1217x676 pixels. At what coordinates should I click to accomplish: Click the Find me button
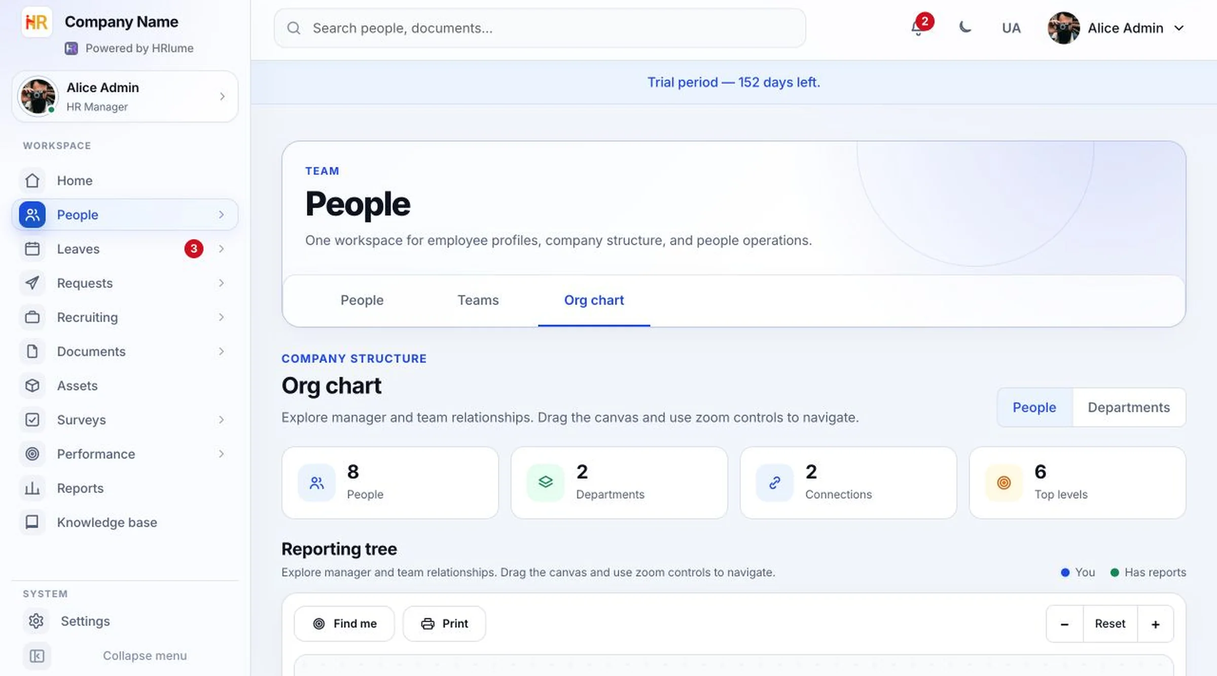tap(344, 624)
